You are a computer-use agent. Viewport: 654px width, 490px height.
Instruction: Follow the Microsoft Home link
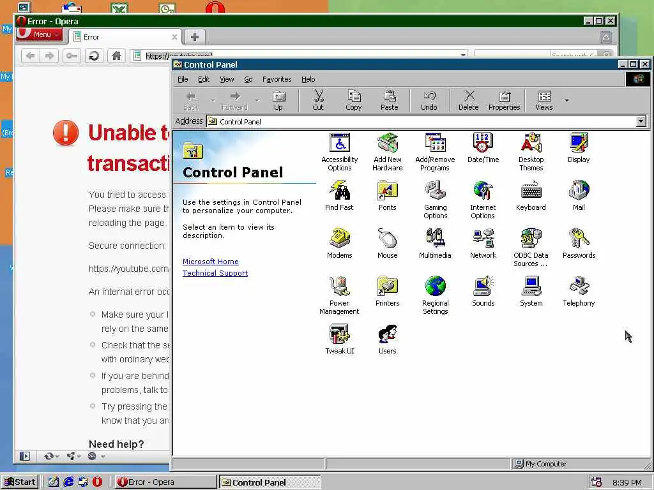(x=211, y=262)
